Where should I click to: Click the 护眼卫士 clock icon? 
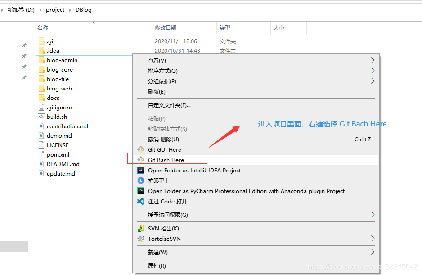[x=141, y=180]
